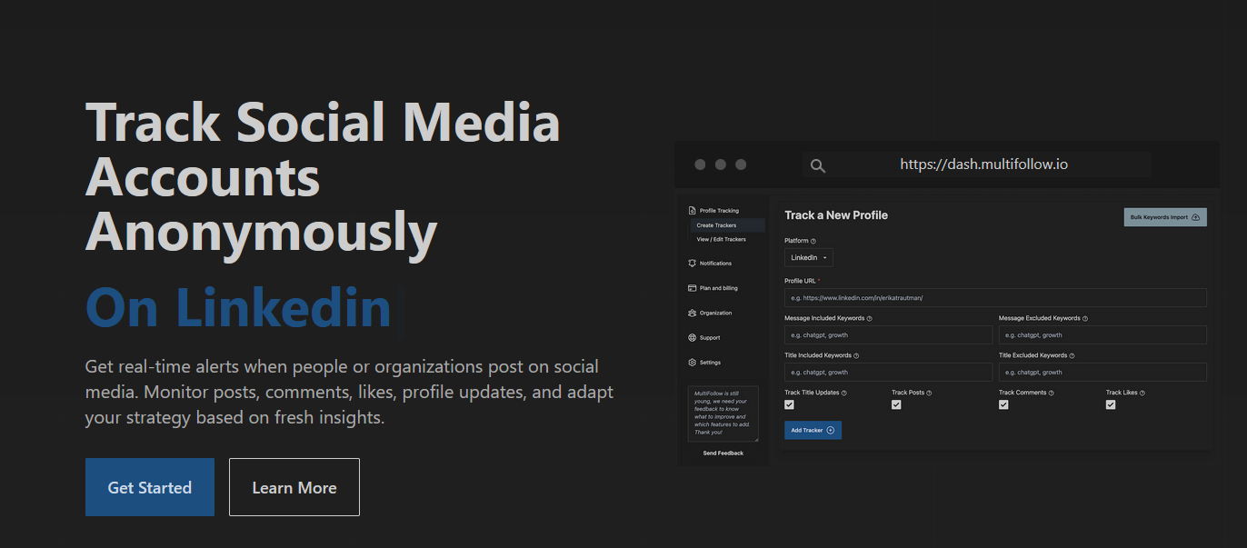Screen dimensions: 1247x548
Task: Click the Profile URL input field
Action: click(x=995, y=297)
